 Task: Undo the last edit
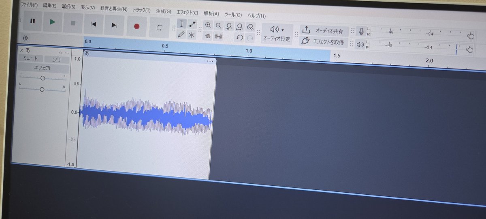pyautogui.click(x=240, y=37)
